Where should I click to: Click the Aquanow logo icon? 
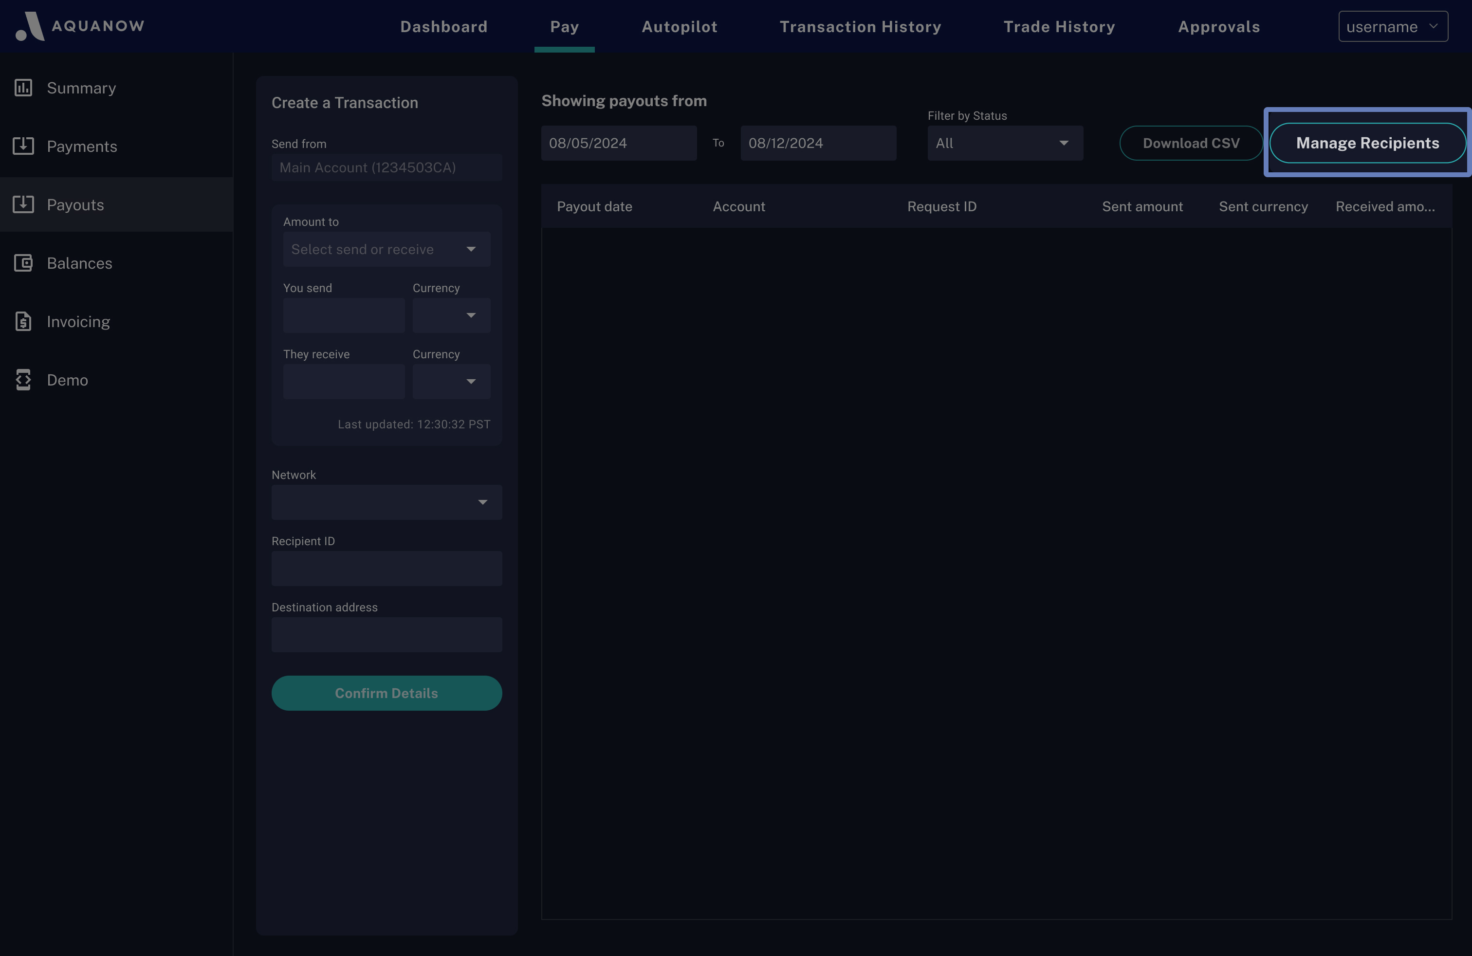pyautogui.click(x=30, y=26)
